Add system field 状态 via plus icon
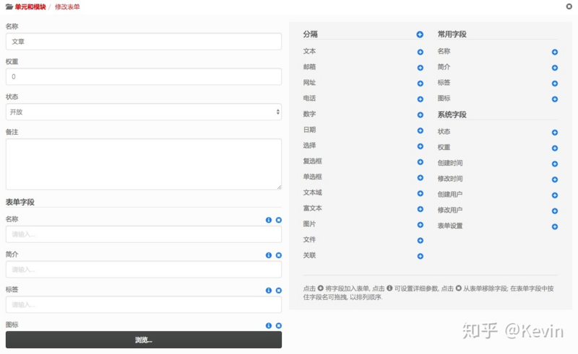The height and width of the screenshot is (354, 578). [x=555, y=133]
